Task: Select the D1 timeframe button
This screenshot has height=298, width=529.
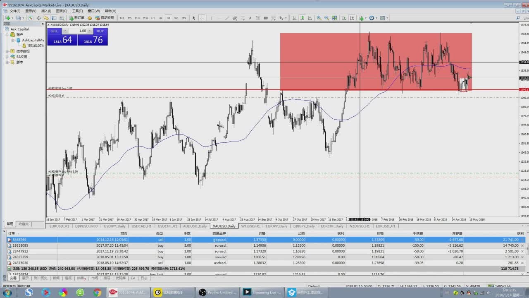Action: pos(168,18)
